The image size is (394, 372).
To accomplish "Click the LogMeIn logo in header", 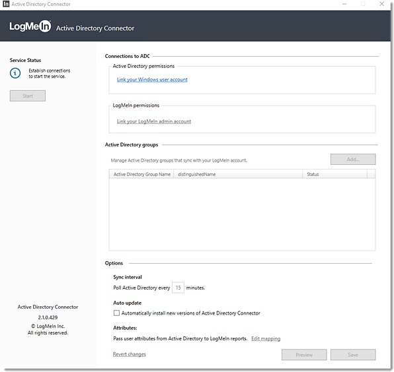I will coord(30,26).
